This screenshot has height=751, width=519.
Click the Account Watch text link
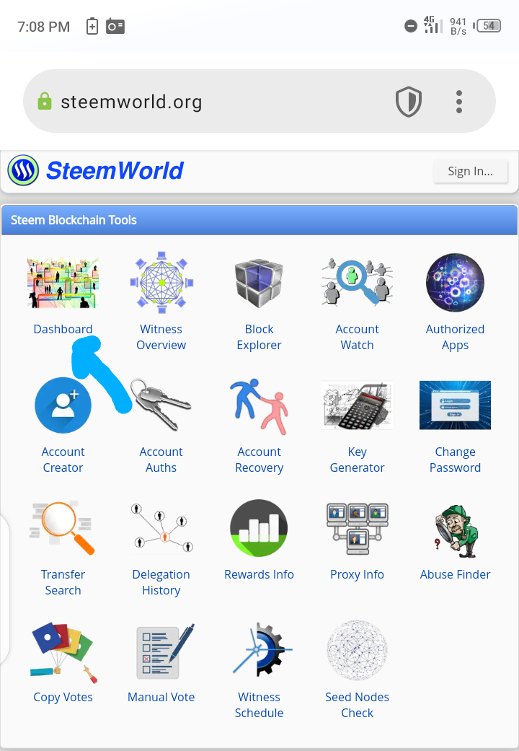pyautogui.click(x=357, y=337)
